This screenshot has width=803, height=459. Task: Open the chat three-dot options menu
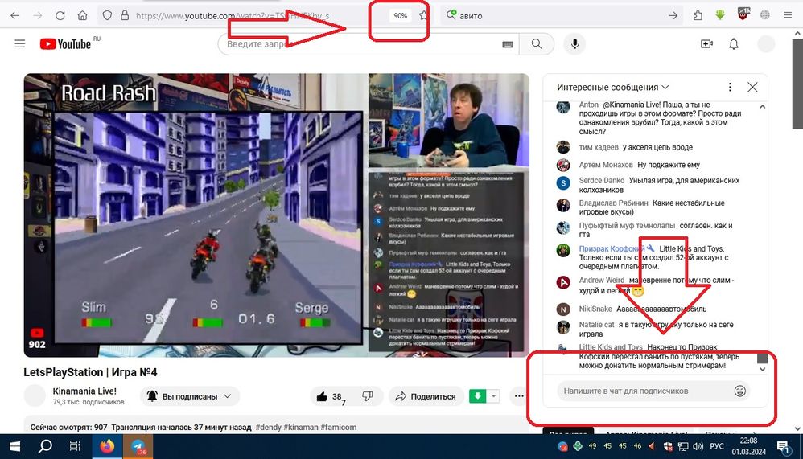[x=730, y=87]
